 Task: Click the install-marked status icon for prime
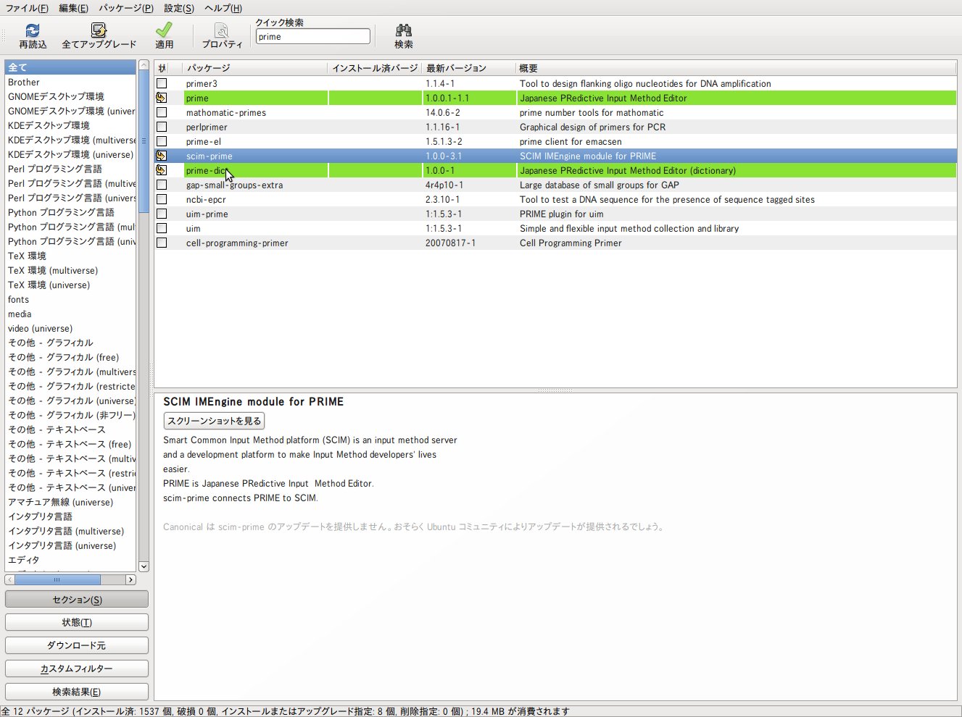pyautogui.click(x=162, y=98)
